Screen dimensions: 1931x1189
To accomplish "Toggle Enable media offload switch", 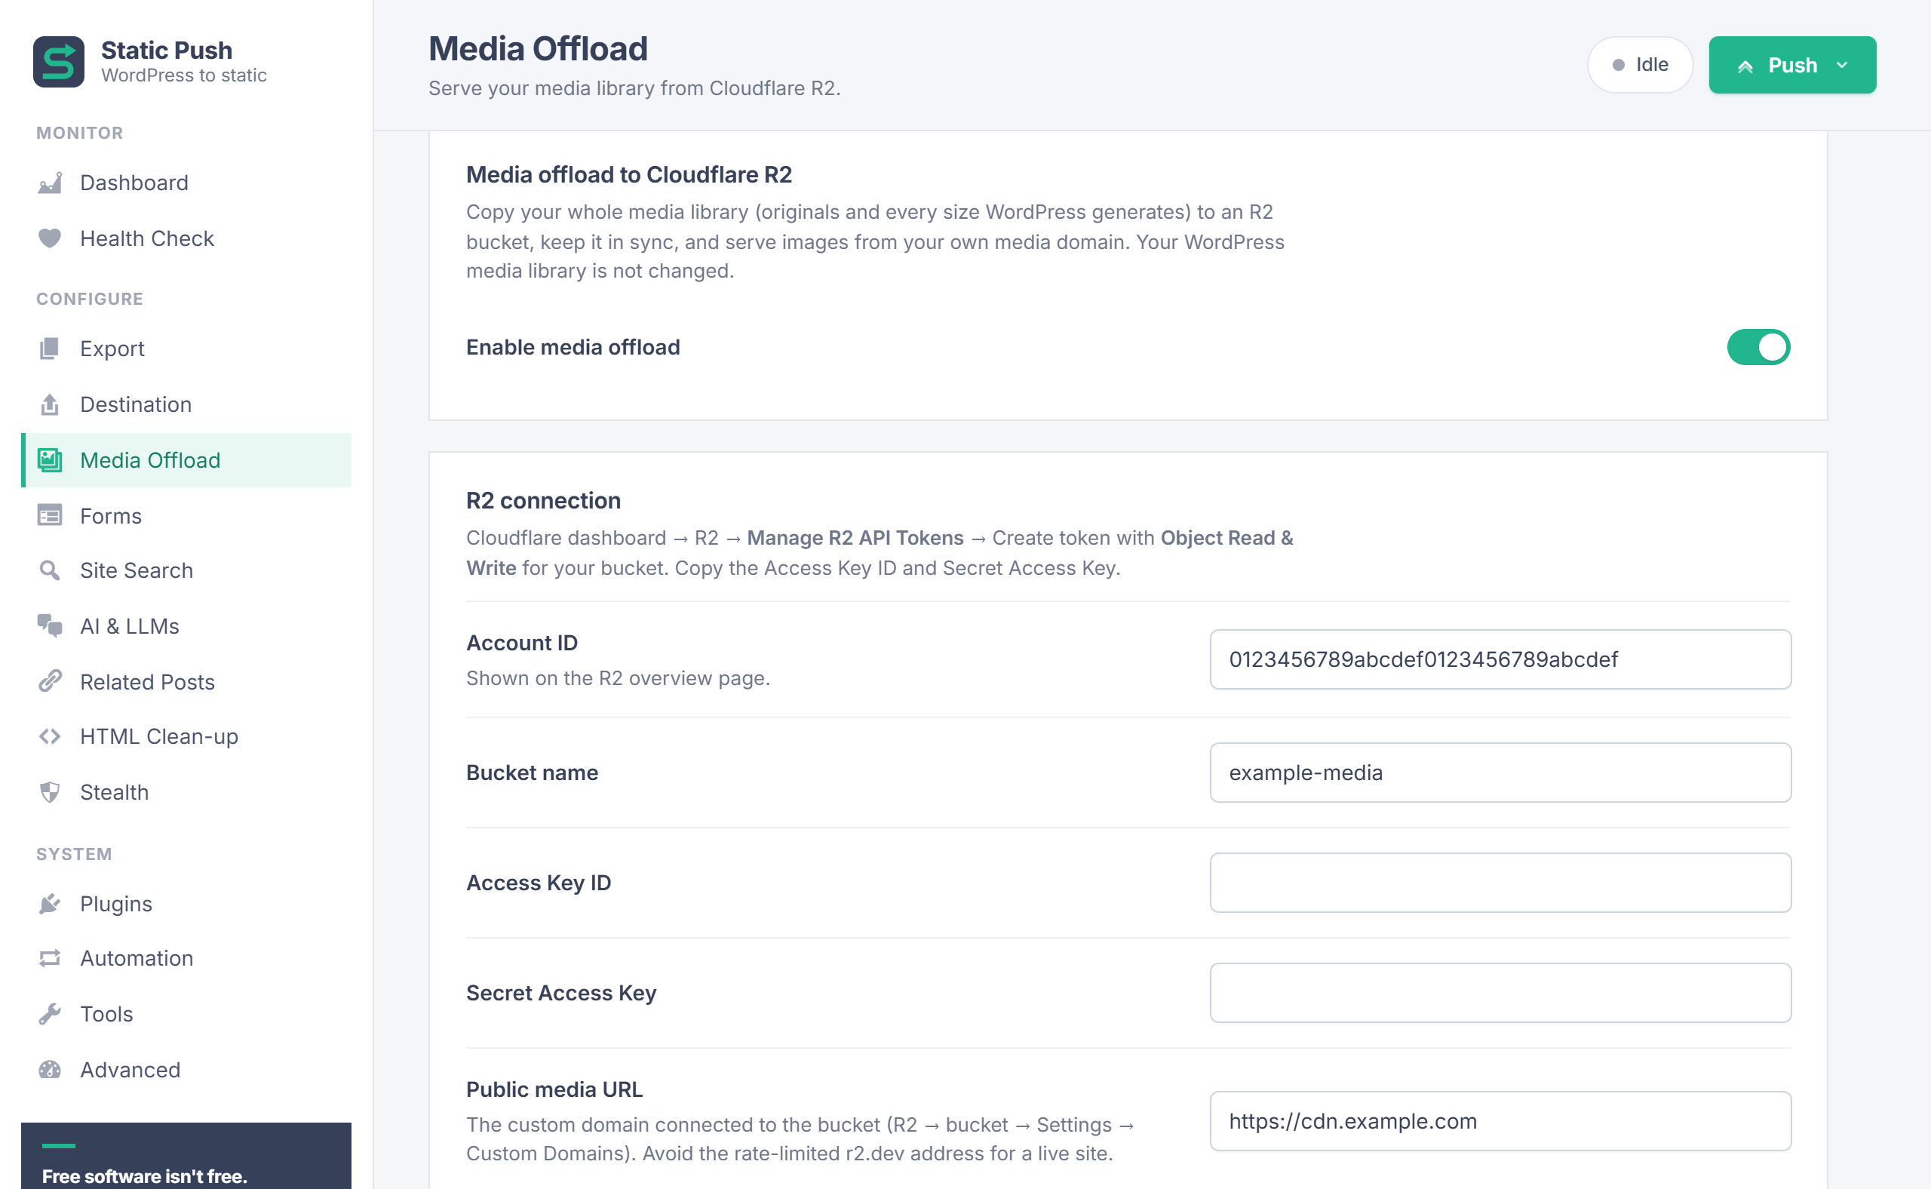I will pyautogui.click(x=1758, y=348).
